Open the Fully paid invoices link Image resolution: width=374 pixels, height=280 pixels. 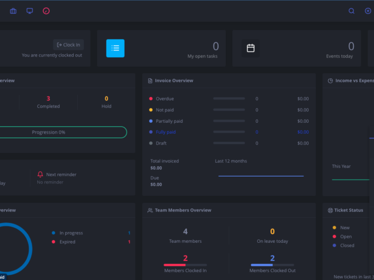click(x=165, y=132)
